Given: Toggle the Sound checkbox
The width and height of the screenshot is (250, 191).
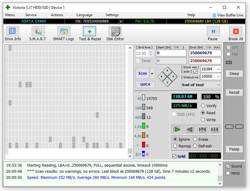Looking at the screenshot, I should click(x=228, y=166).
